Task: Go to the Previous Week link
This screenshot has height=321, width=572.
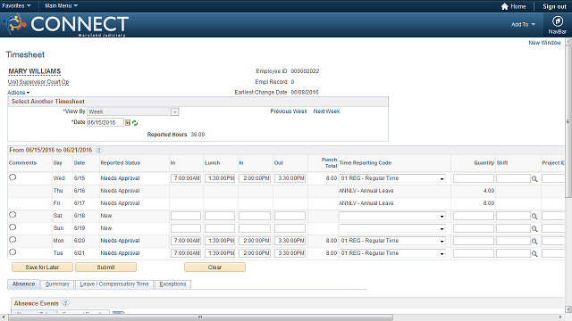Action: pyautogui.click(x=289, y=111)
